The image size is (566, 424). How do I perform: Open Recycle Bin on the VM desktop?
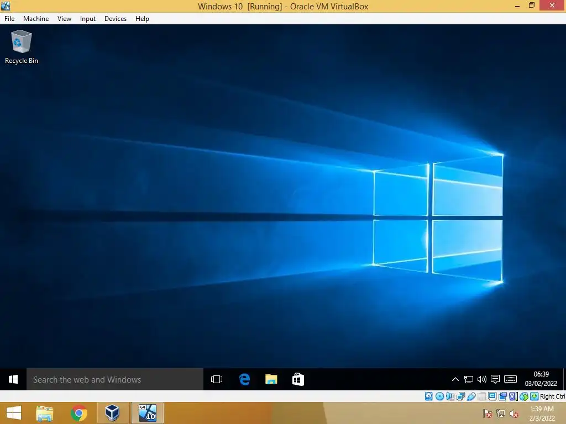21,47
